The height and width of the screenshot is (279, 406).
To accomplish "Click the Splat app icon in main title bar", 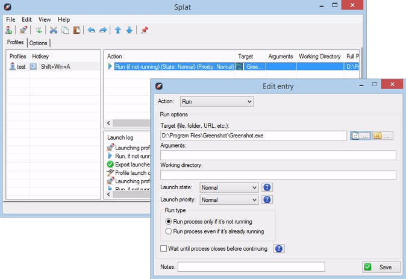I will click(x=7, y=7).
